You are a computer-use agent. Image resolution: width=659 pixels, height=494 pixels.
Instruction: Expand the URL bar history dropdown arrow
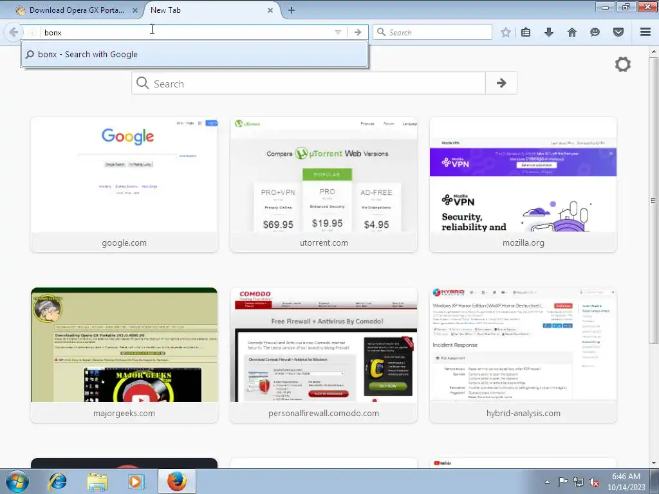coord(337,32)
